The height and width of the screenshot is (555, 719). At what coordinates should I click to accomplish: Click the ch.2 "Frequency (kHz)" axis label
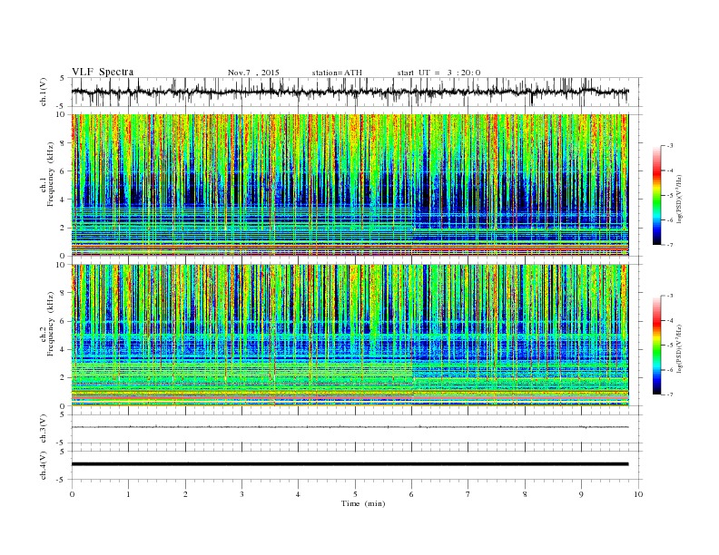51,323
